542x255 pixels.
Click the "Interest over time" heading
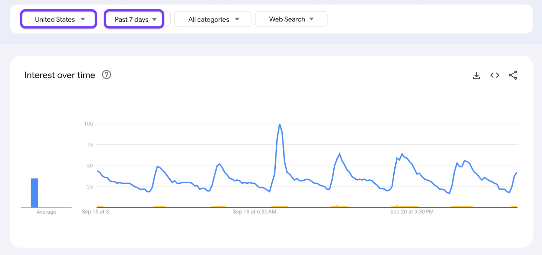coord(60,75)
